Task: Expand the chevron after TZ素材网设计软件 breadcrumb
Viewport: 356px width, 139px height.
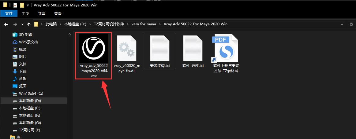Action: [x=128, y=24]
